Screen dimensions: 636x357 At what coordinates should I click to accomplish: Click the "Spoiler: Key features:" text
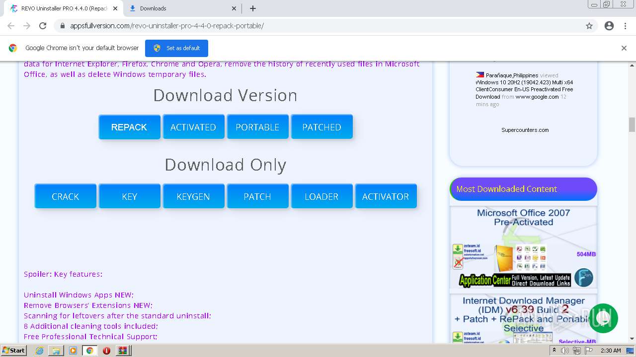pyautogui.click(x=63, y=274)
